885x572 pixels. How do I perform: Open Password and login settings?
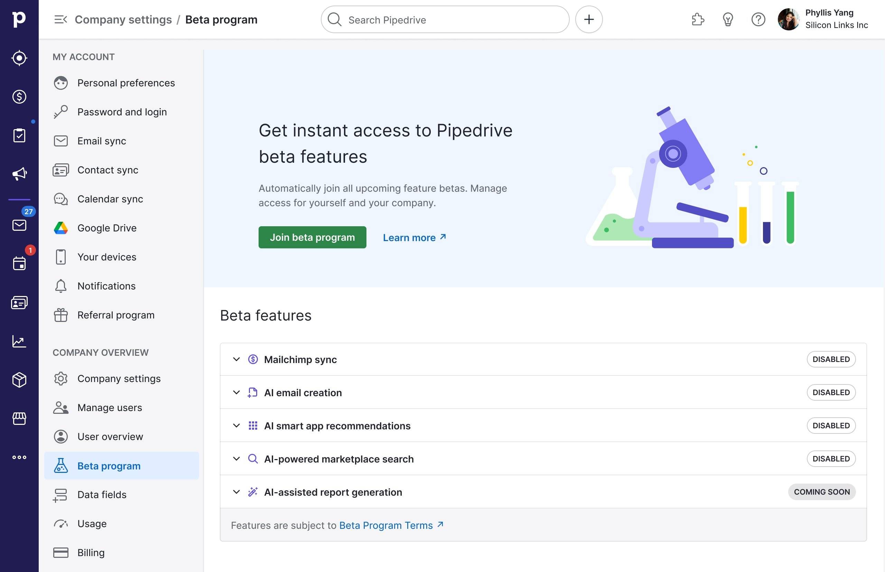tap(122, 112)
